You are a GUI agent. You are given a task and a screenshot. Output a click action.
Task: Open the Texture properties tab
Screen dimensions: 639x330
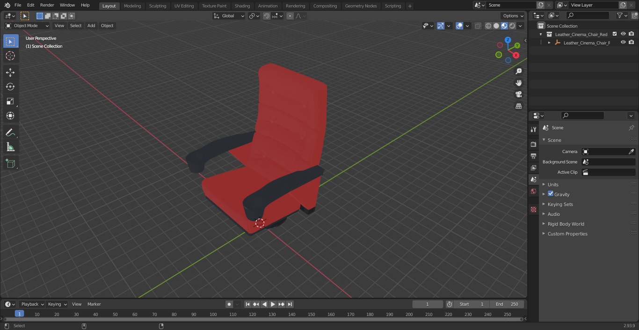click(533, 210)
